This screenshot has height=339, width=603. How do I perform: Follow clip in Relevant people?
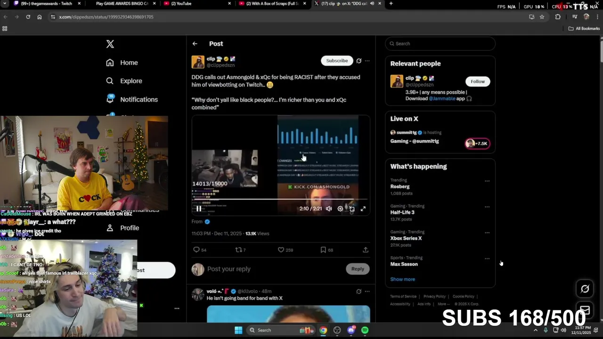pyautogui.click(x=477, y=81)
